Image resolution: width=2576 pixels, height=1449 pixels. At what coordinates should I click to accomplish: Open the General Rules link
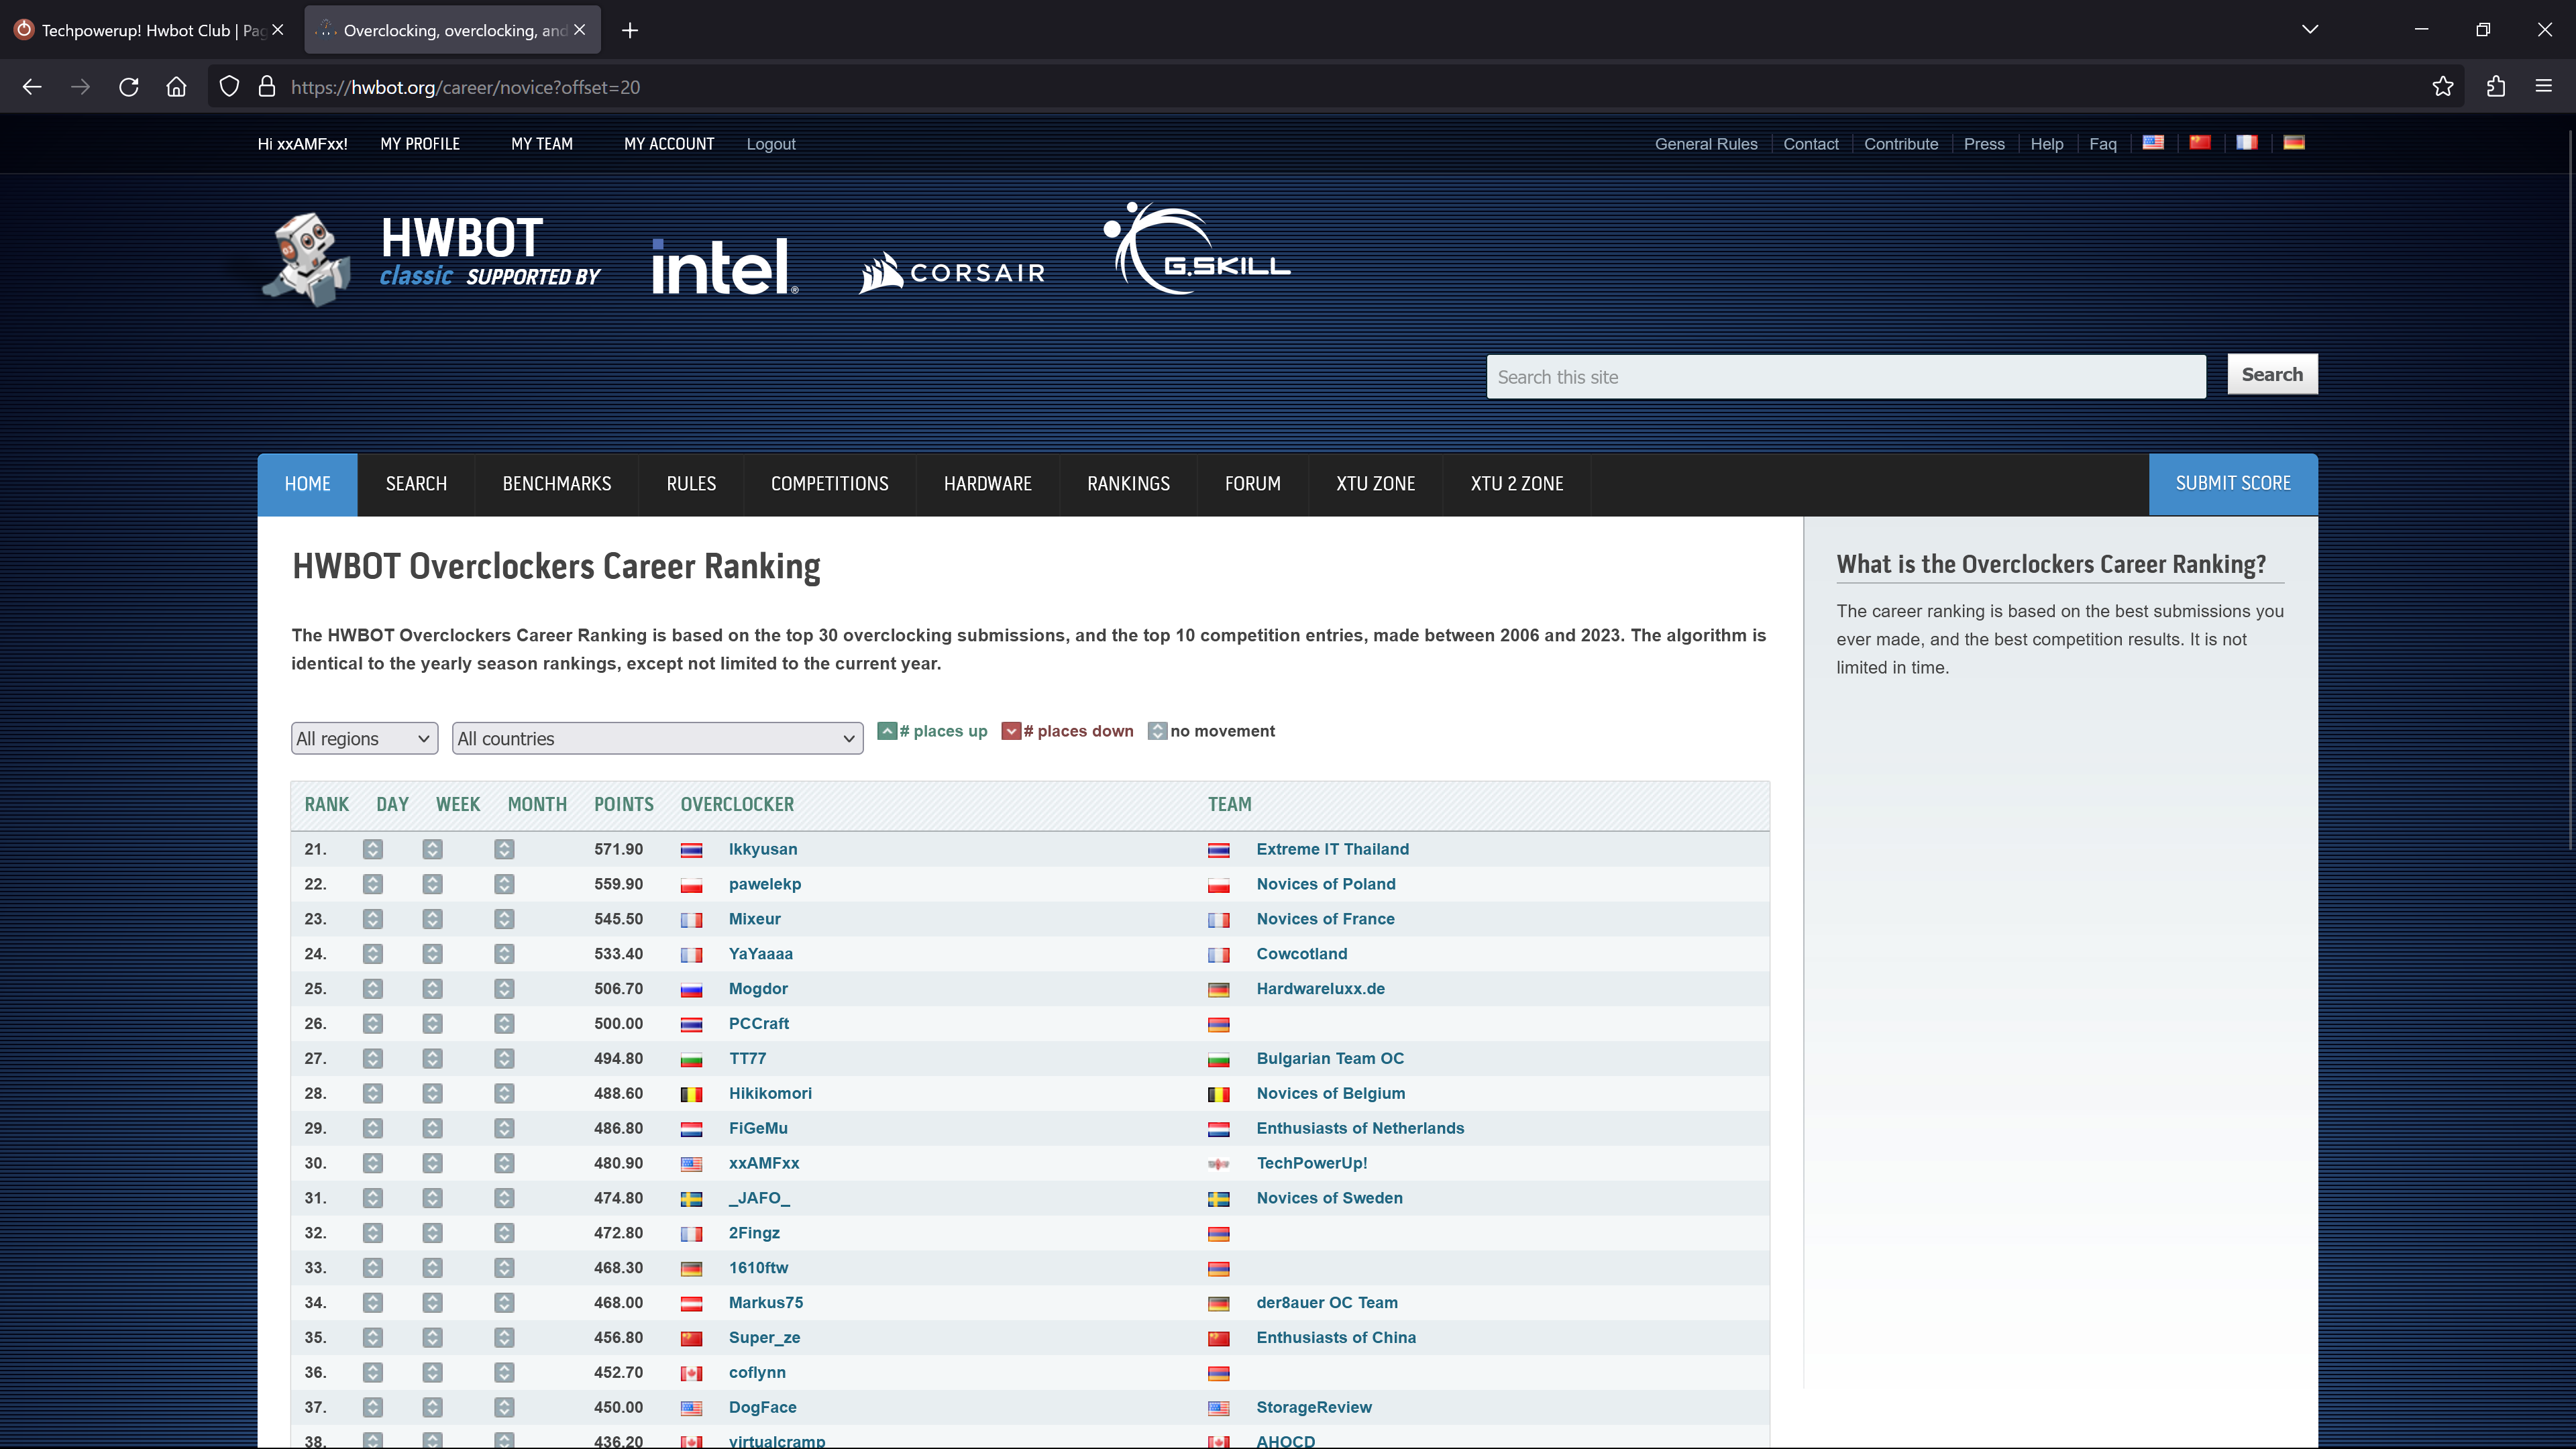click(1706, 144)
